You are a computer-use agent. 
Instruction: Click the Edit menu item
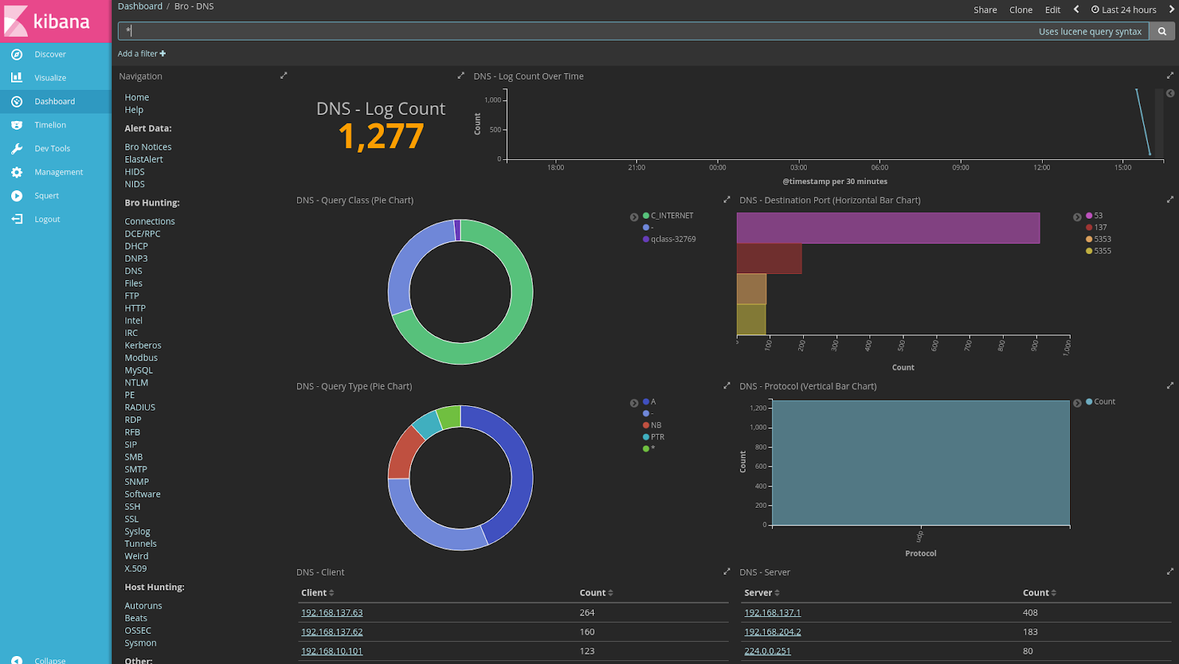click(x=1053, y=10)
